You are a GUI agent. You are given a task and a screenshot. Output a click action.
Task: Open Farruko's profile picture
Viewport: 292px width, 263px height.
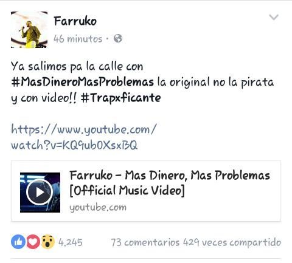[29, 30]
